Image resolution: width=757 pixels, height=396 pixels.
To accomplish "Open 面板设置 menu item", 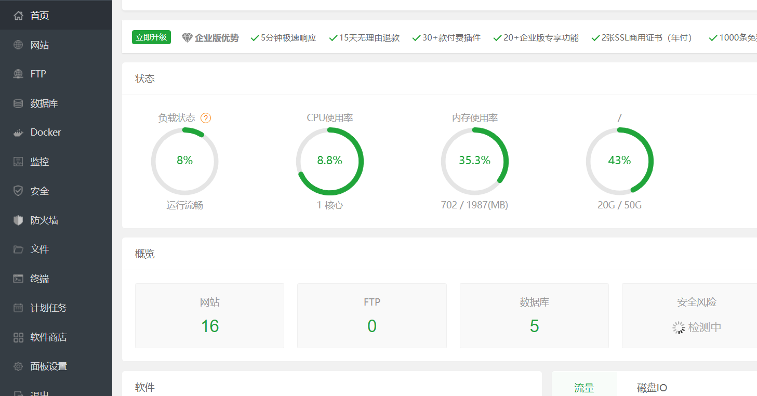I will pyautogui.click(x=48, y=366).
